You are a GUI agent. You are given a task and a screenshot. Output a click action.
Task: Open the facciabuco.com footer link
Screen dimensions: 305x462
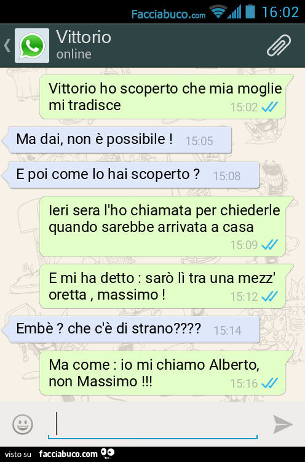coord(68,454)
